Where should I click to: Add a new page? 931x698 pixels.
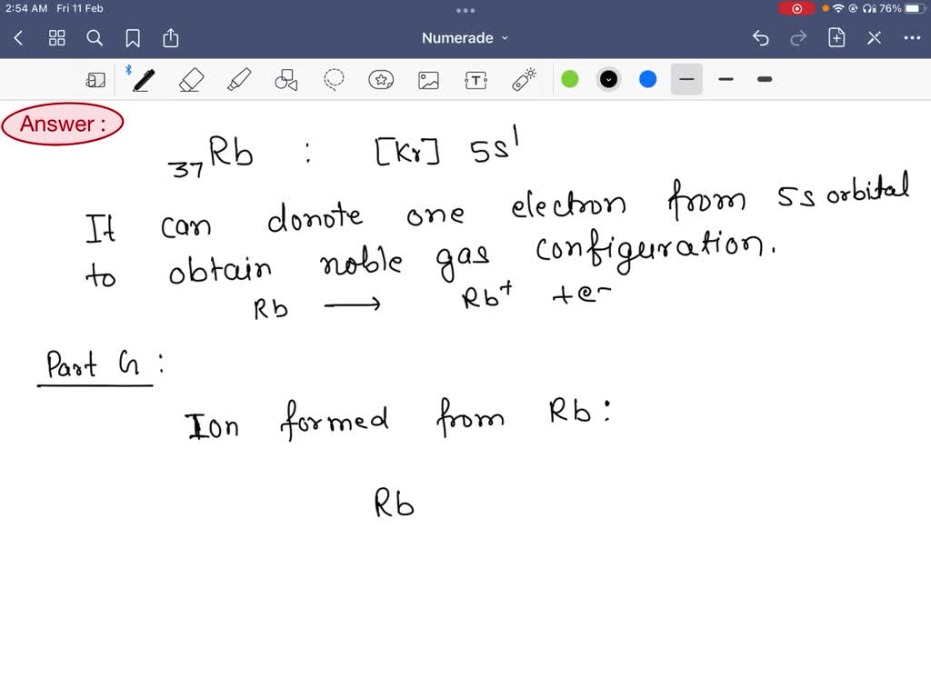tap(837, 38)
